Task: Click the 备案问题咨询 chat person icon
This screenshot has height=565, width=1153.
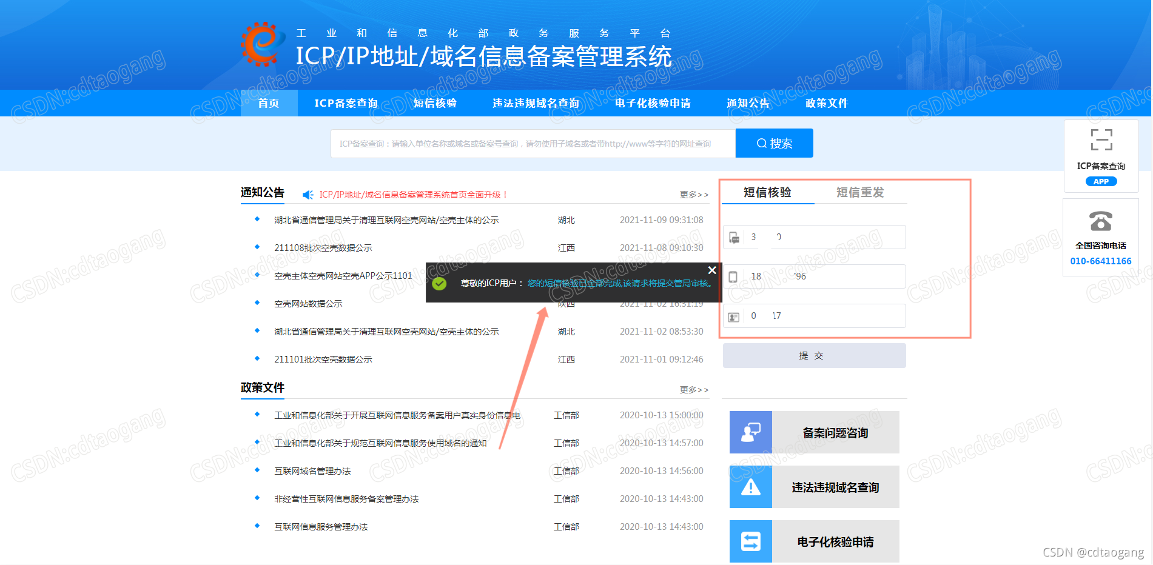Action: 751,432
